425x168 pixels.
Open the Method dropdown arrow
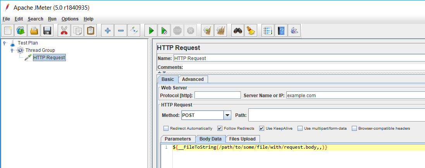[227, 115]
